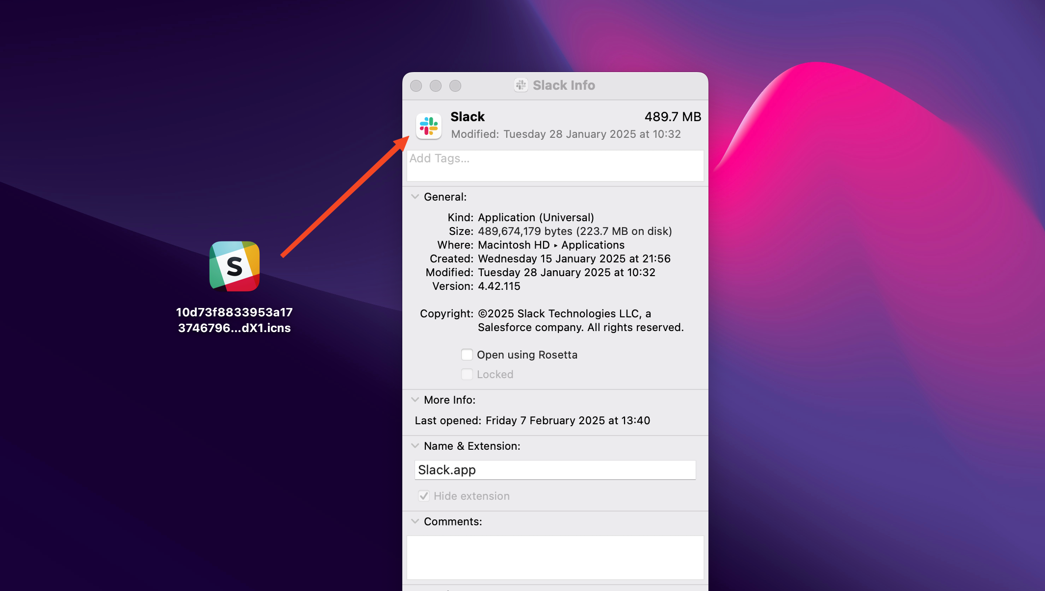This screenshot has height=591, width=1045.
Task: Click the Slack Info title bar proxy icon
Action: click(x=521, y=85)
